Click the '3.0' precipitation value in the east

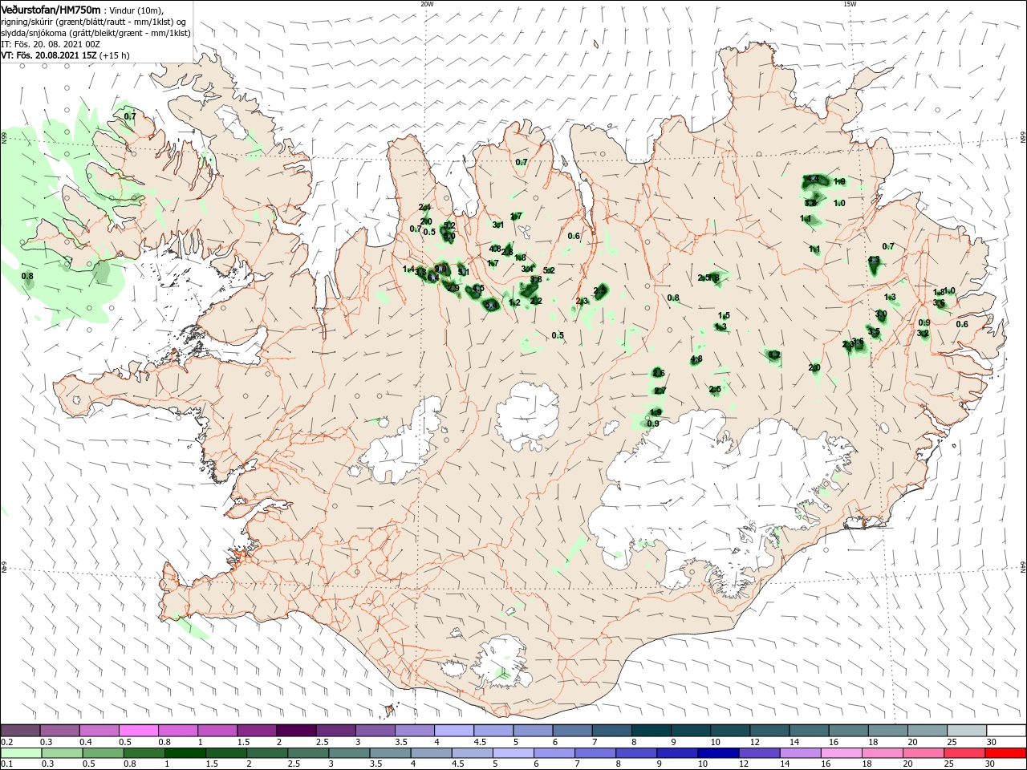881,314
